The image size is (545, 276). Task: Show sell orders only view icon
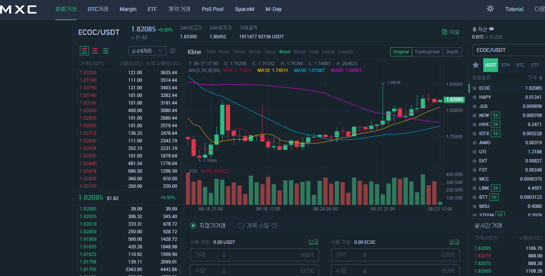pyautogui.click(x=95, y=51)
